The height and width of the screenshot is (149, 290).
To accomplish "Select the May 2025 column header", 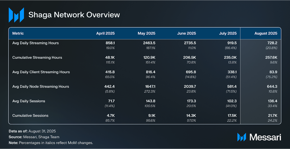I will [x=146, y=33].
